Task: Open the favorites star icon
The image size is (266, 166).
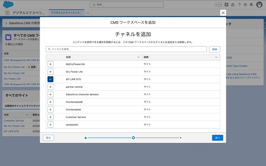Action: click(216, 5)
